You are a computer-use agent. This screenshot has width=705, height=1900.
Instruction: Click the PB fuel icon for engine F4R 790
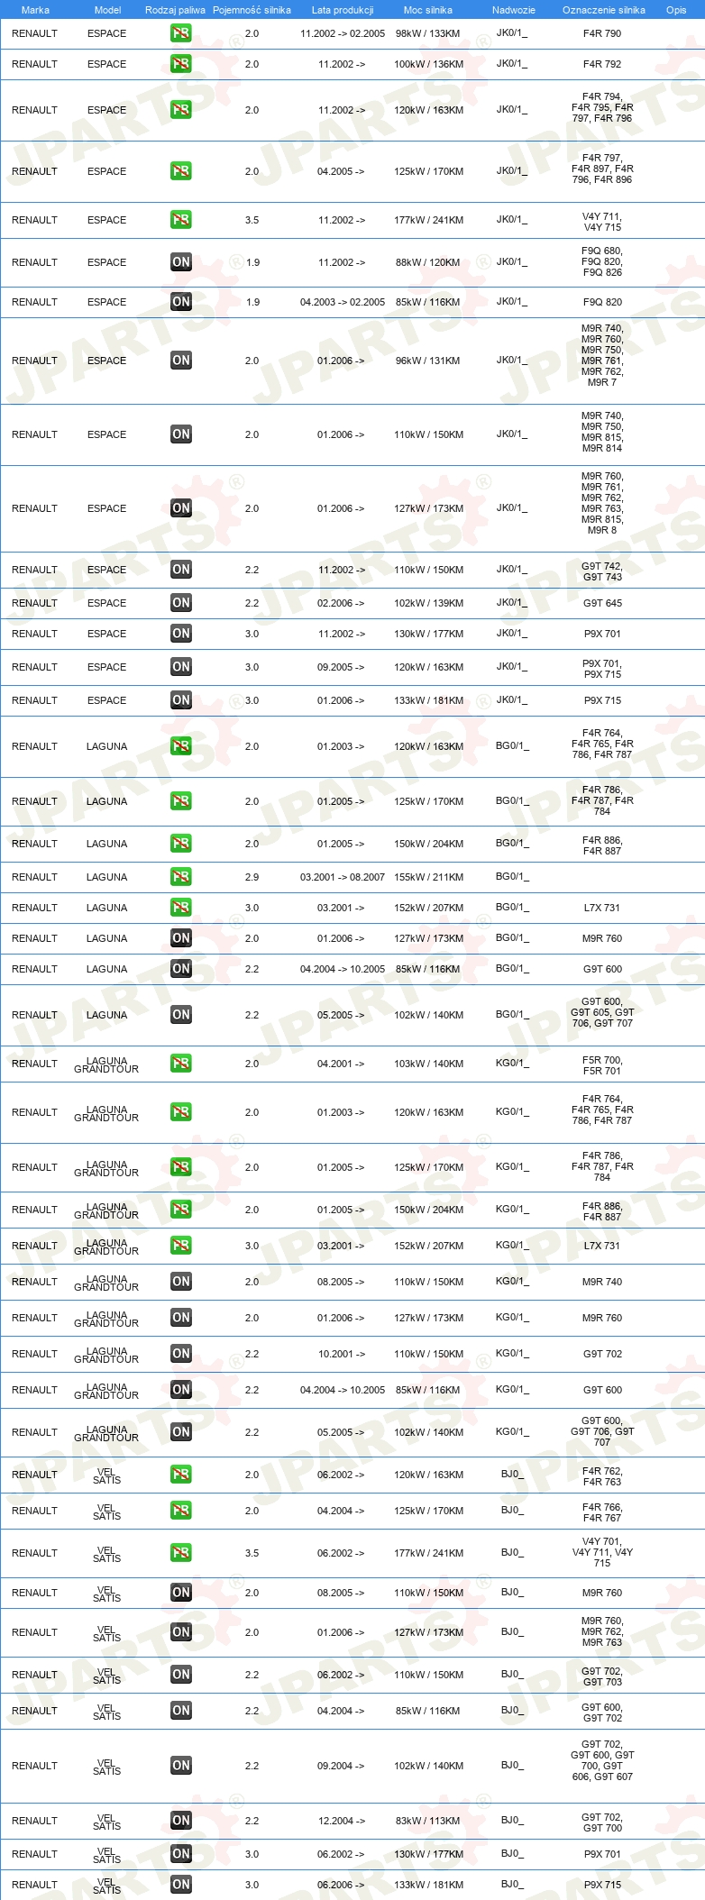coord(181,33)
